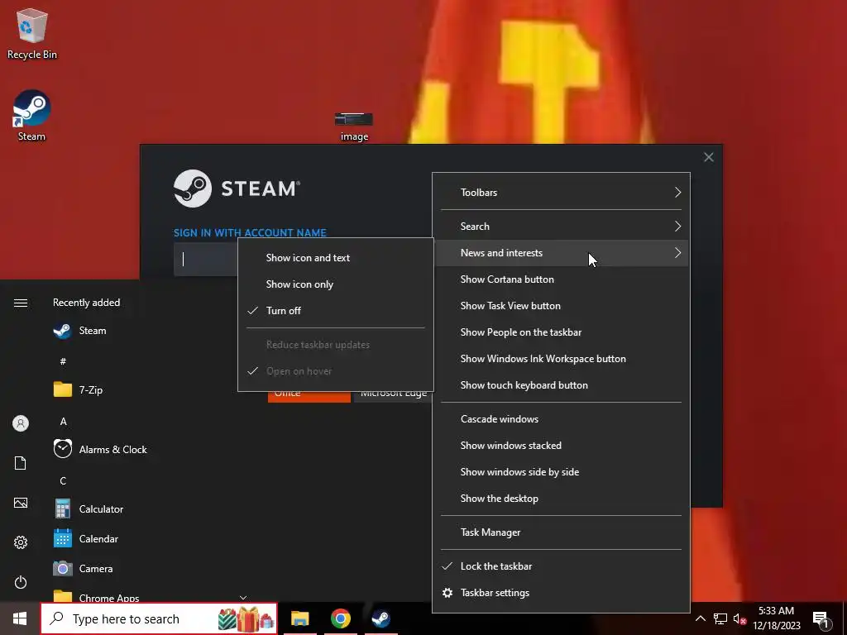The width and height of the screenshot is (847, 635).
Task: Close the Steam sign-in window
Action: point(708,157)
